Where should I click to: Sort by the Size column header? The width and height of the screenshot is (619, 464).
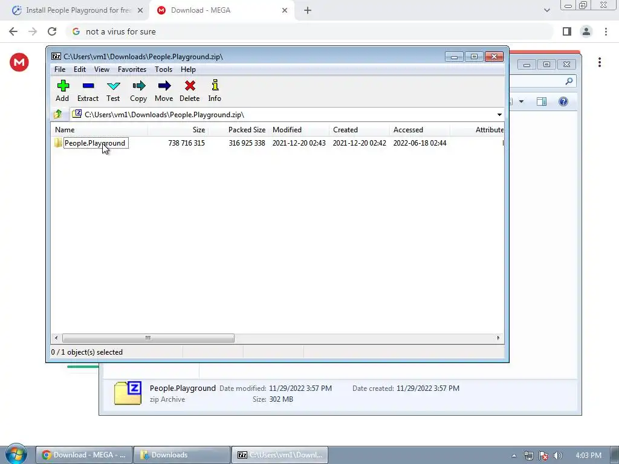point(178,130)
